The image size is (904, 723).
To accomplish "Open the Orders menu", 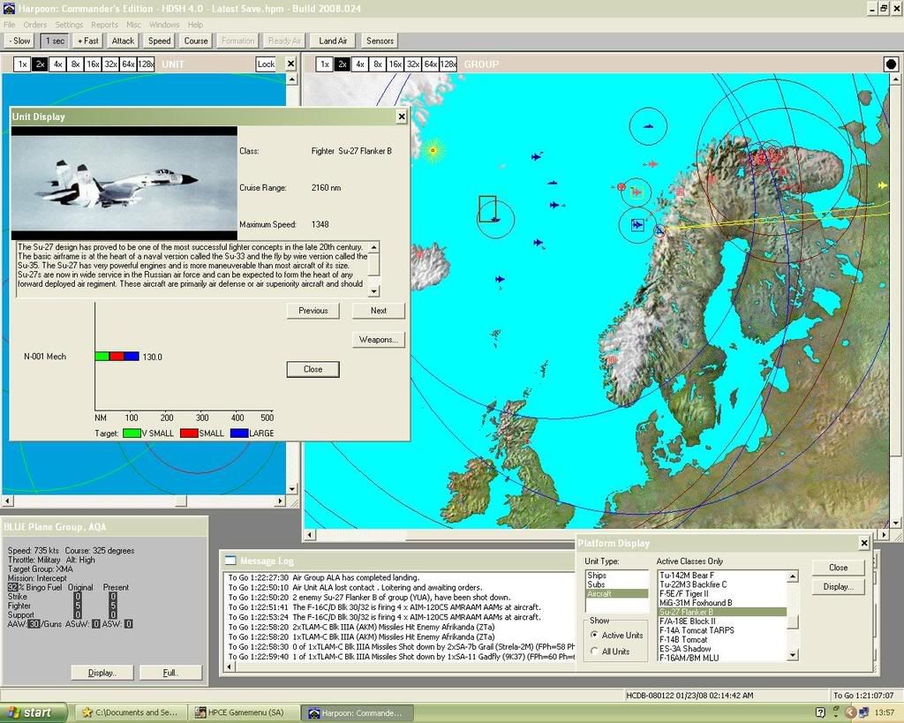I will click(35, 25).
